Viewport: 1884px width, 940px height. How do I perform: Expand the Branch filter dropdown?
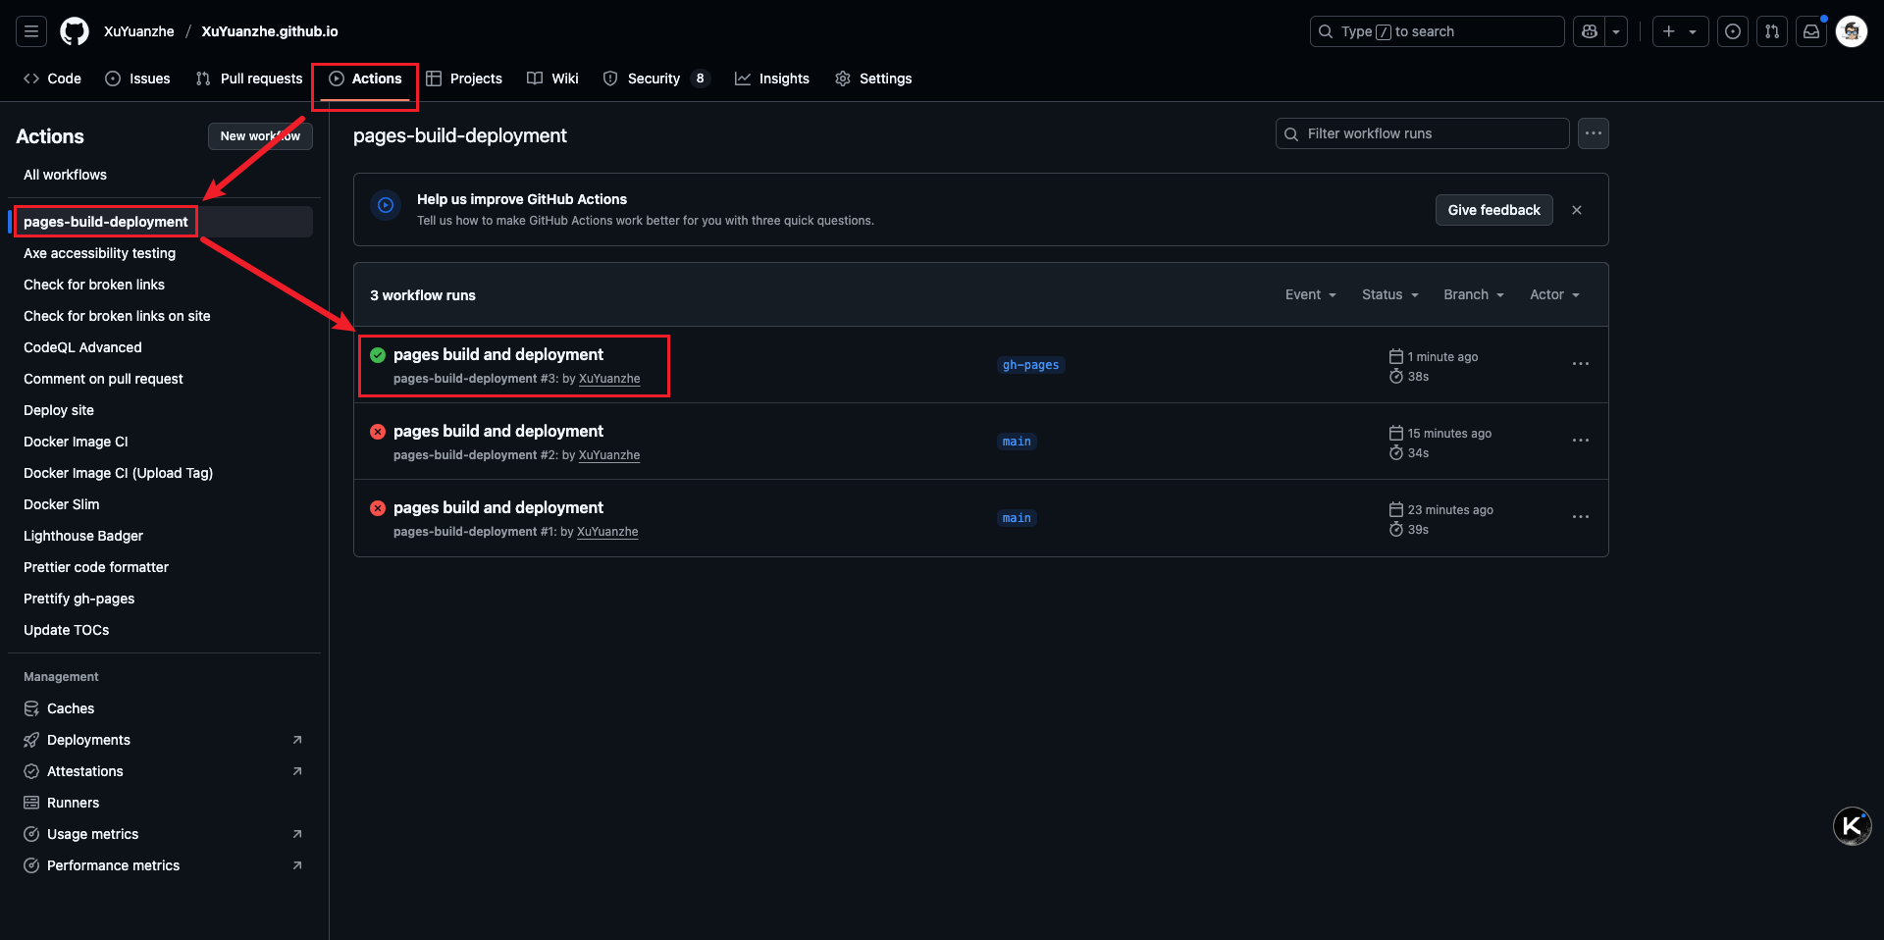point(1474,294)
